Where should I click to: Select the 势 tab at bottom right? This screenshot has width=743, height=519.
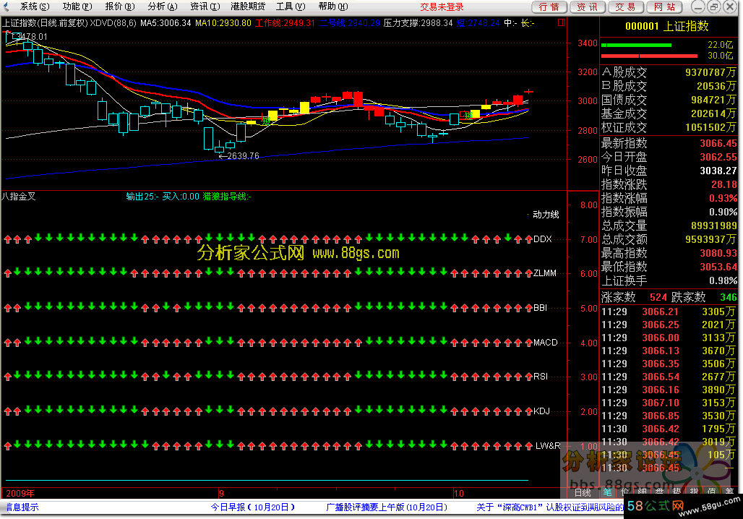tap(677, 492)
